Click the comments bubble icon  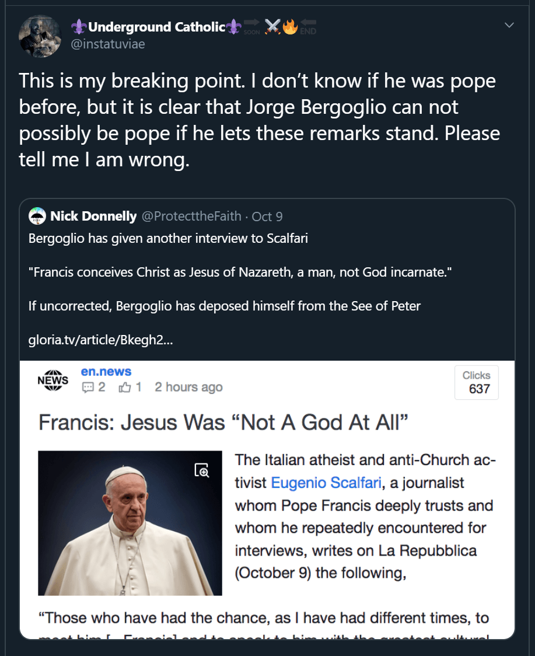click(88, 388)
